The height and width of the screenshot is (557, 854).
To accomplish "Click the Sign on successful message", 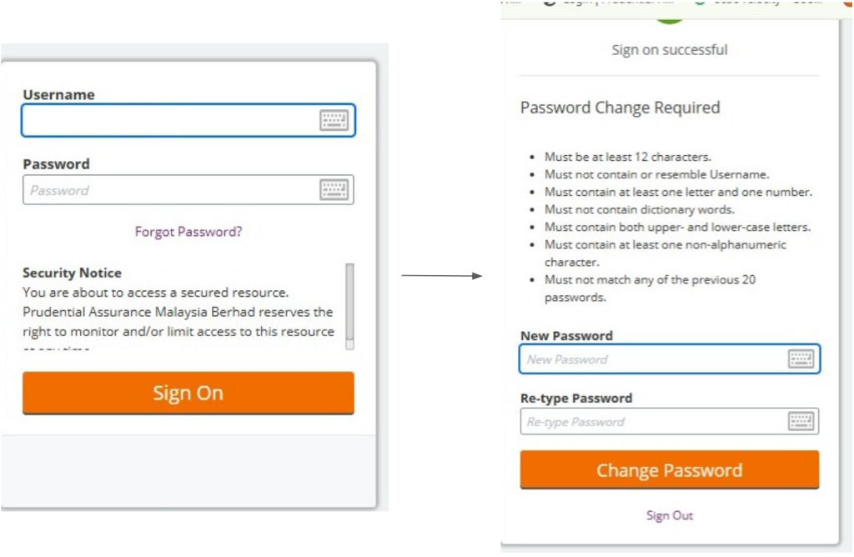I will pyautogui.click(x=670, y=50).
